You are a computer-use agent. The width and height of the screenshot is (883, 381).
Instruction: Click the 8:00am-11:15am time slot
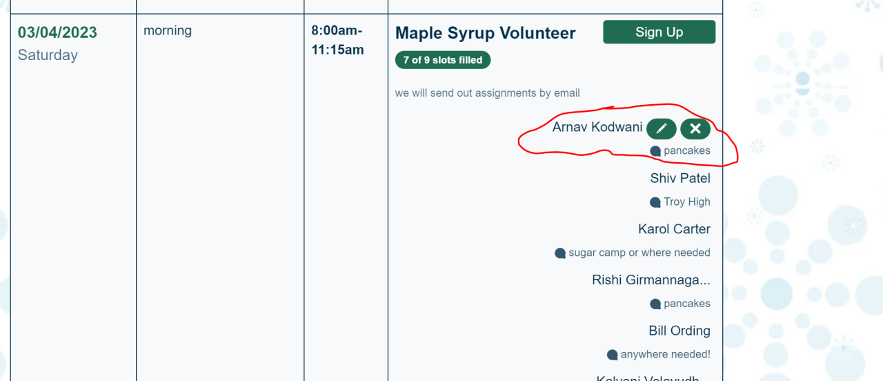(337, 40)
